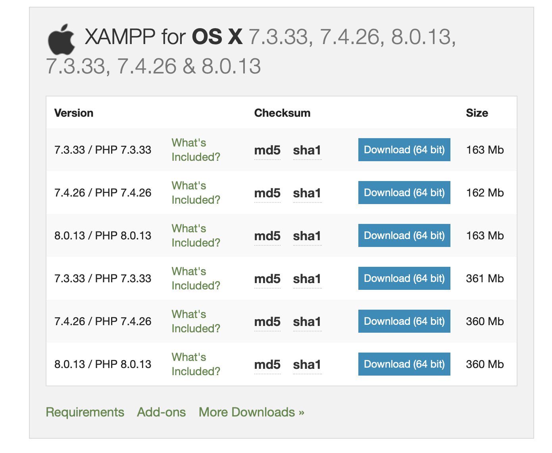
Task: Show sha1 checksum for 7.3.33 361 Mb row
Action: (x=307, y=279)
